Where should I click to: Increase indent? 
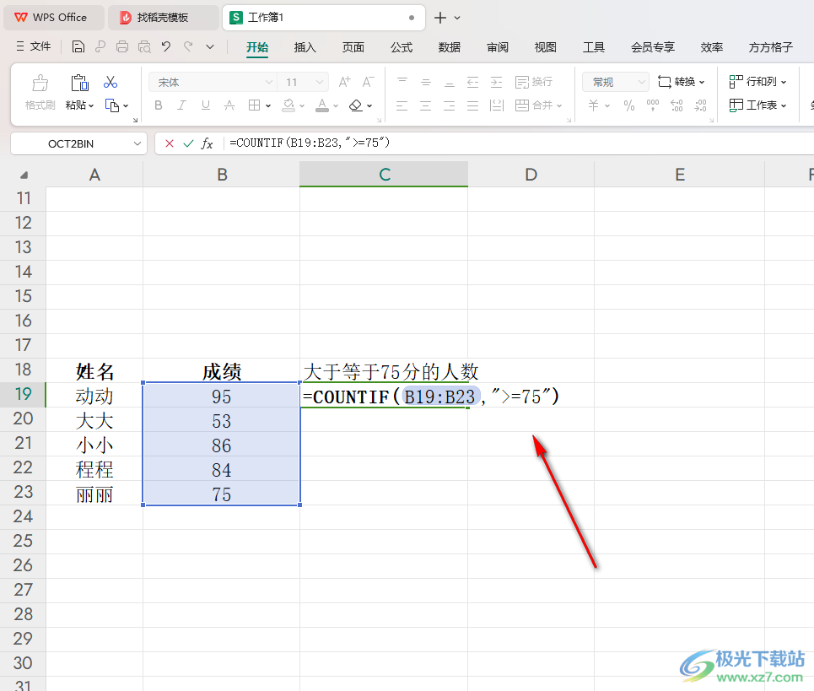tap(497, 82)
